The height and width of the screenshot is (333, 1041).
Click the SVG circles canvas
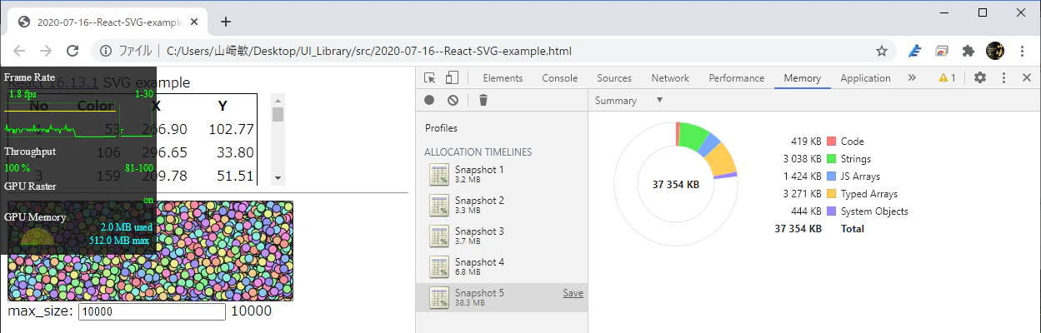point(151,251)
